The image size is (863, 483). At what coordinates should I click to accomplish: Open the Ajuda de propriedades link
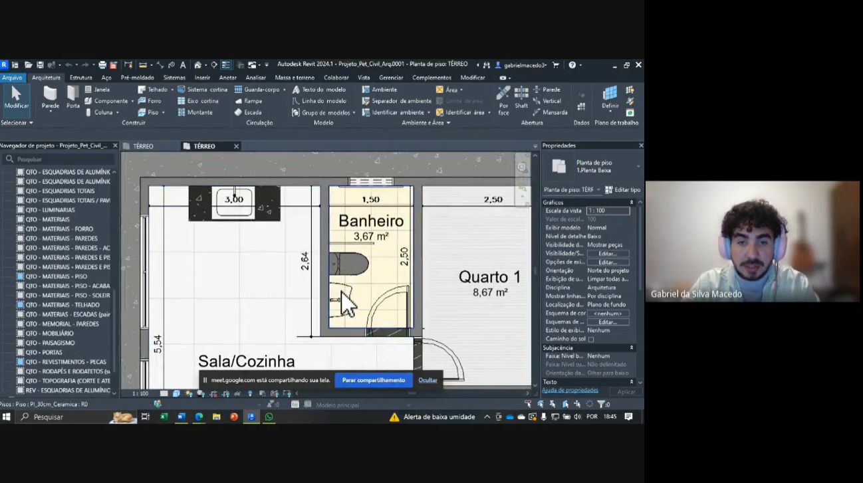(570, 391)
